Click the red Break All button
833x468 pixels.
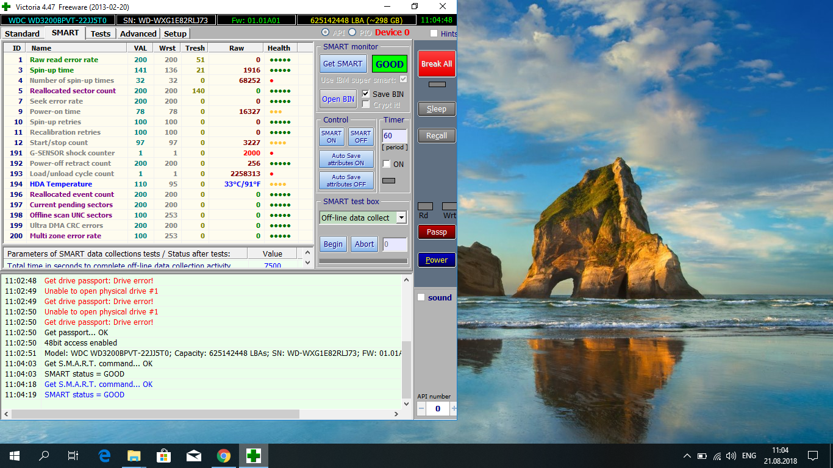(436, 63)
